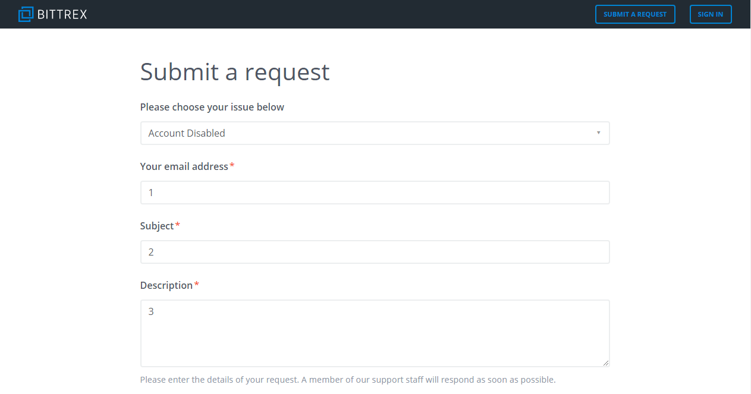The width and height of the screenshot is (751, 394).
Task: Click the "Description" field label
Action: [166, 285]
